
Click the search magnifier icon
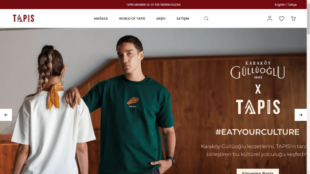click(x=206, y=18)
